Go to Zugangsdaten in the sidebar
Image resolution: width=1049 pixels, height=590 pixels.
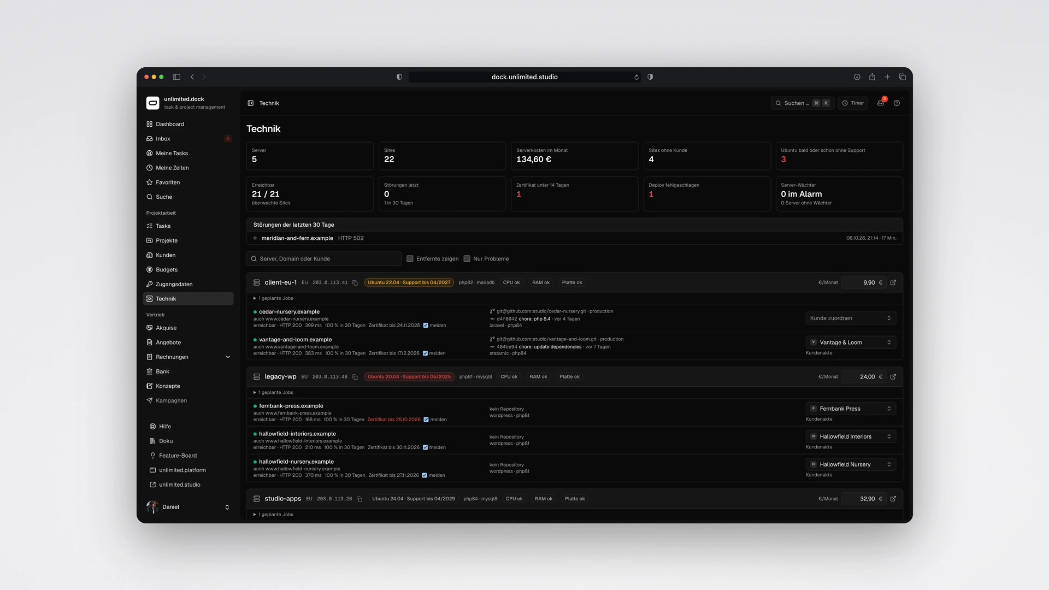tap(188, 284)
